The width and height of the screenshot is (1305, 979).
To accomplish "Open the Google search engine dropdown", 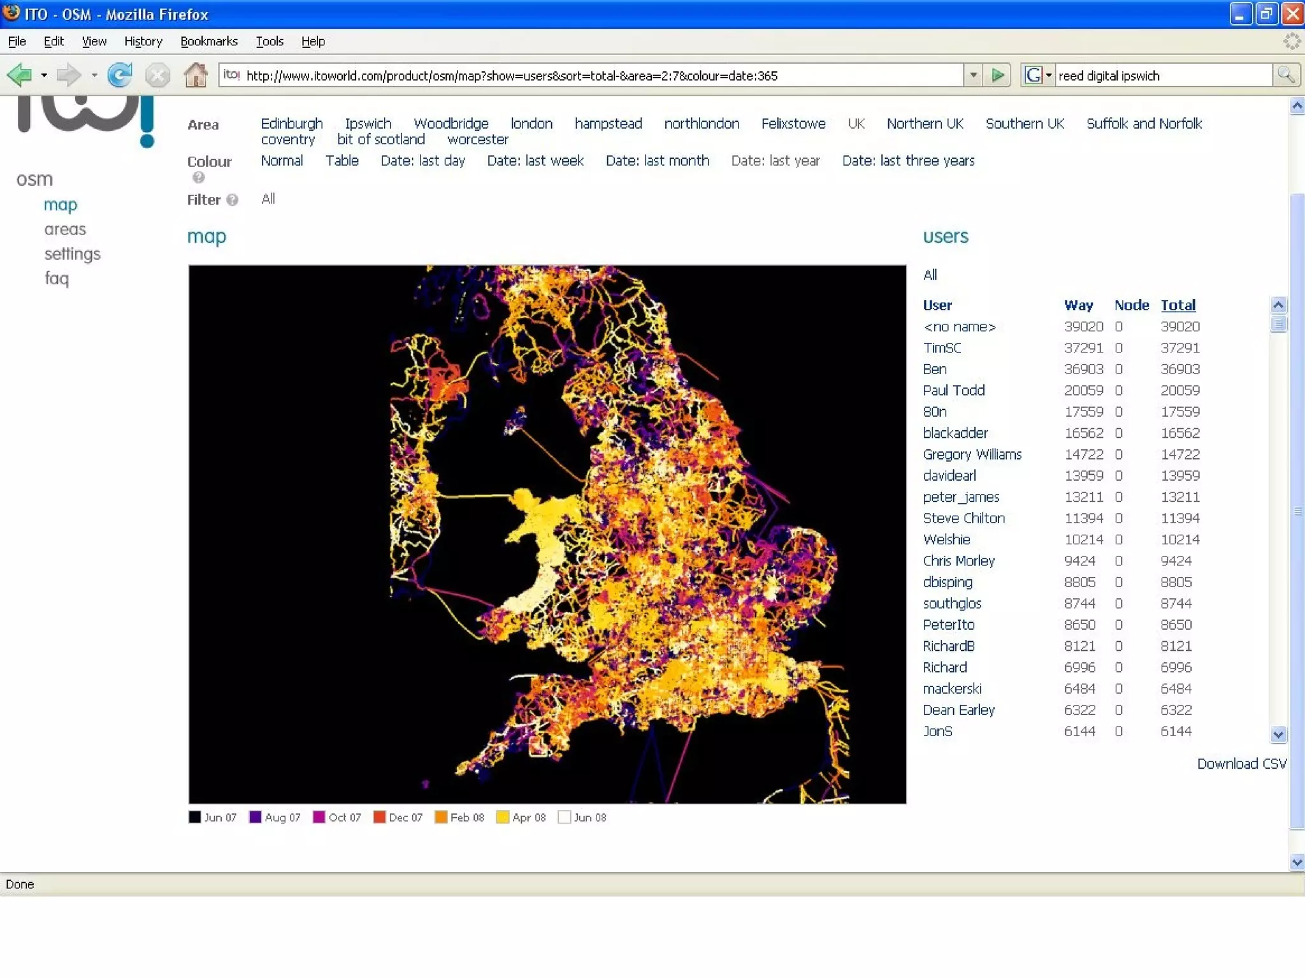I will pyautogui.click(x=1048, y=75).
